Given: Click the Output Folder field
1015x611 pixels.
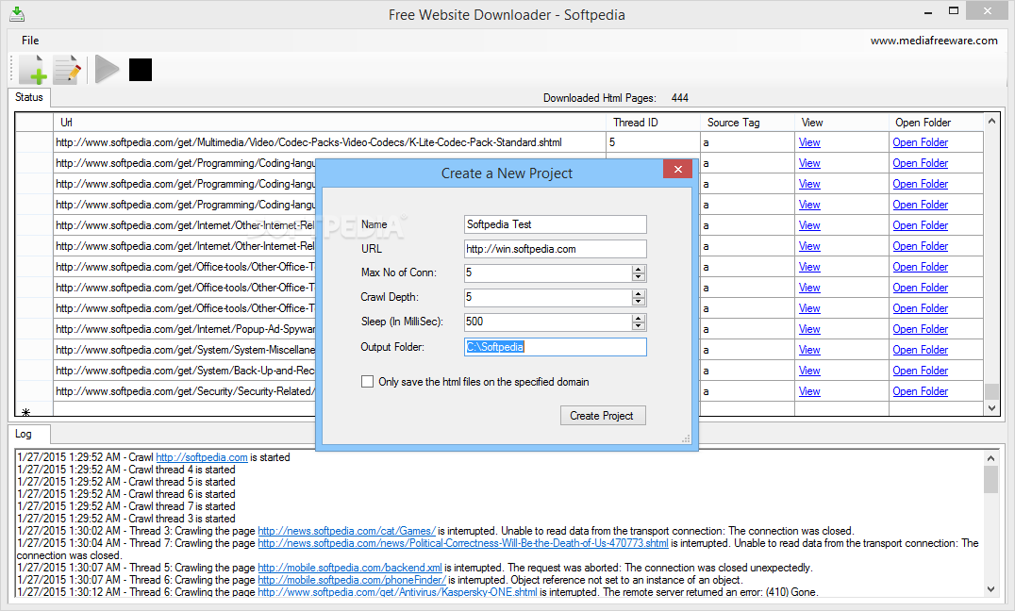Looking at the screenshot, I should [x=556, y=347].
